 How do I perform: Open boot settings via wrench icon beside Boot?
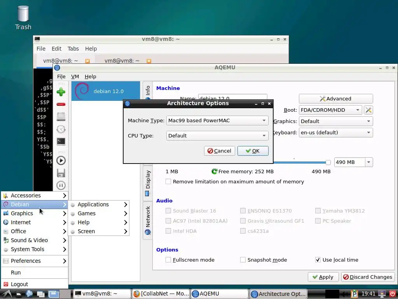click(x=368, y=110)
